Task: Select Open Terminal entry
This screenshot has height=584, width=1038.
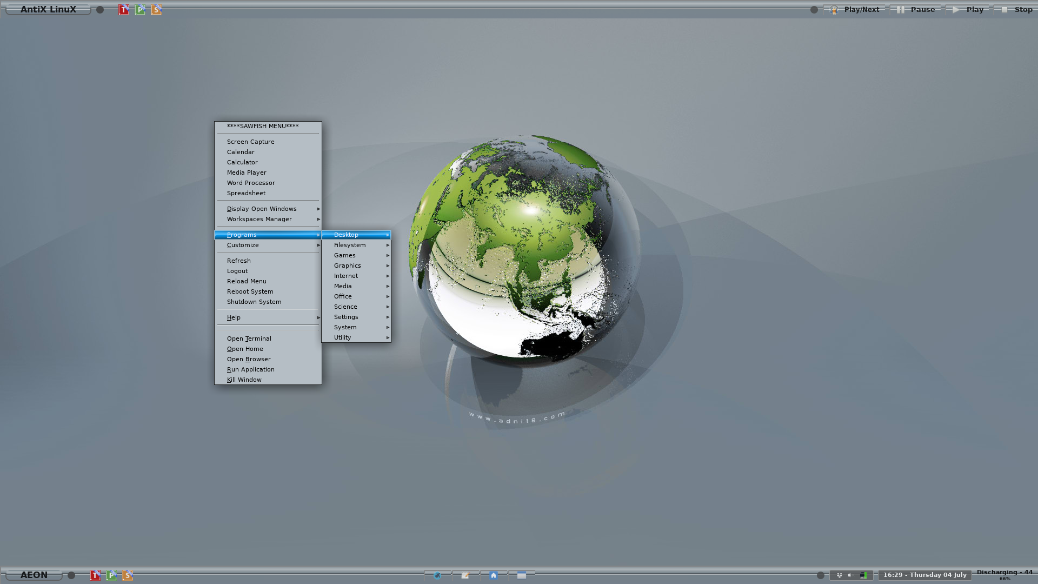Action: (268, 339)
